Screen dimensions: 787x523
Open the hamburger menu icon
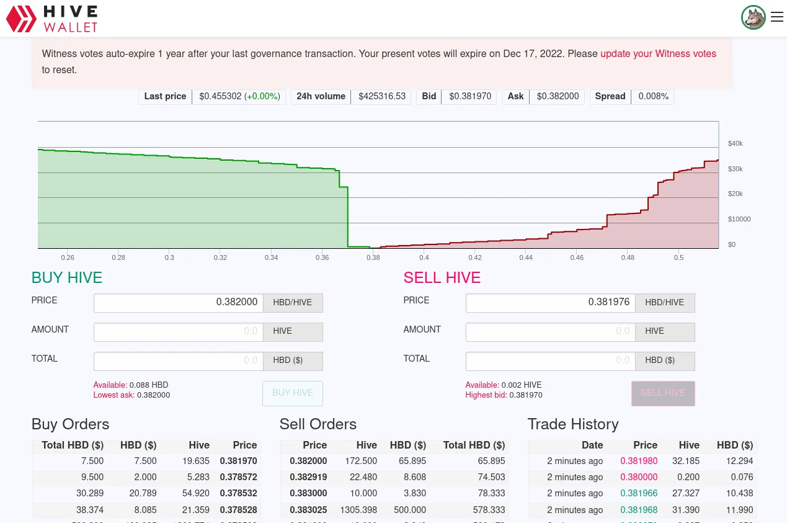[777, 17]
